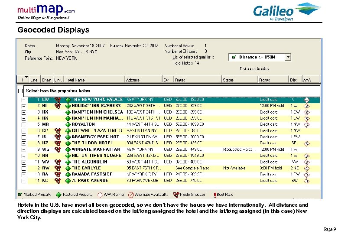
Task: Click the '2 NE' distance for The Carlyle
Action: [295, 168]
